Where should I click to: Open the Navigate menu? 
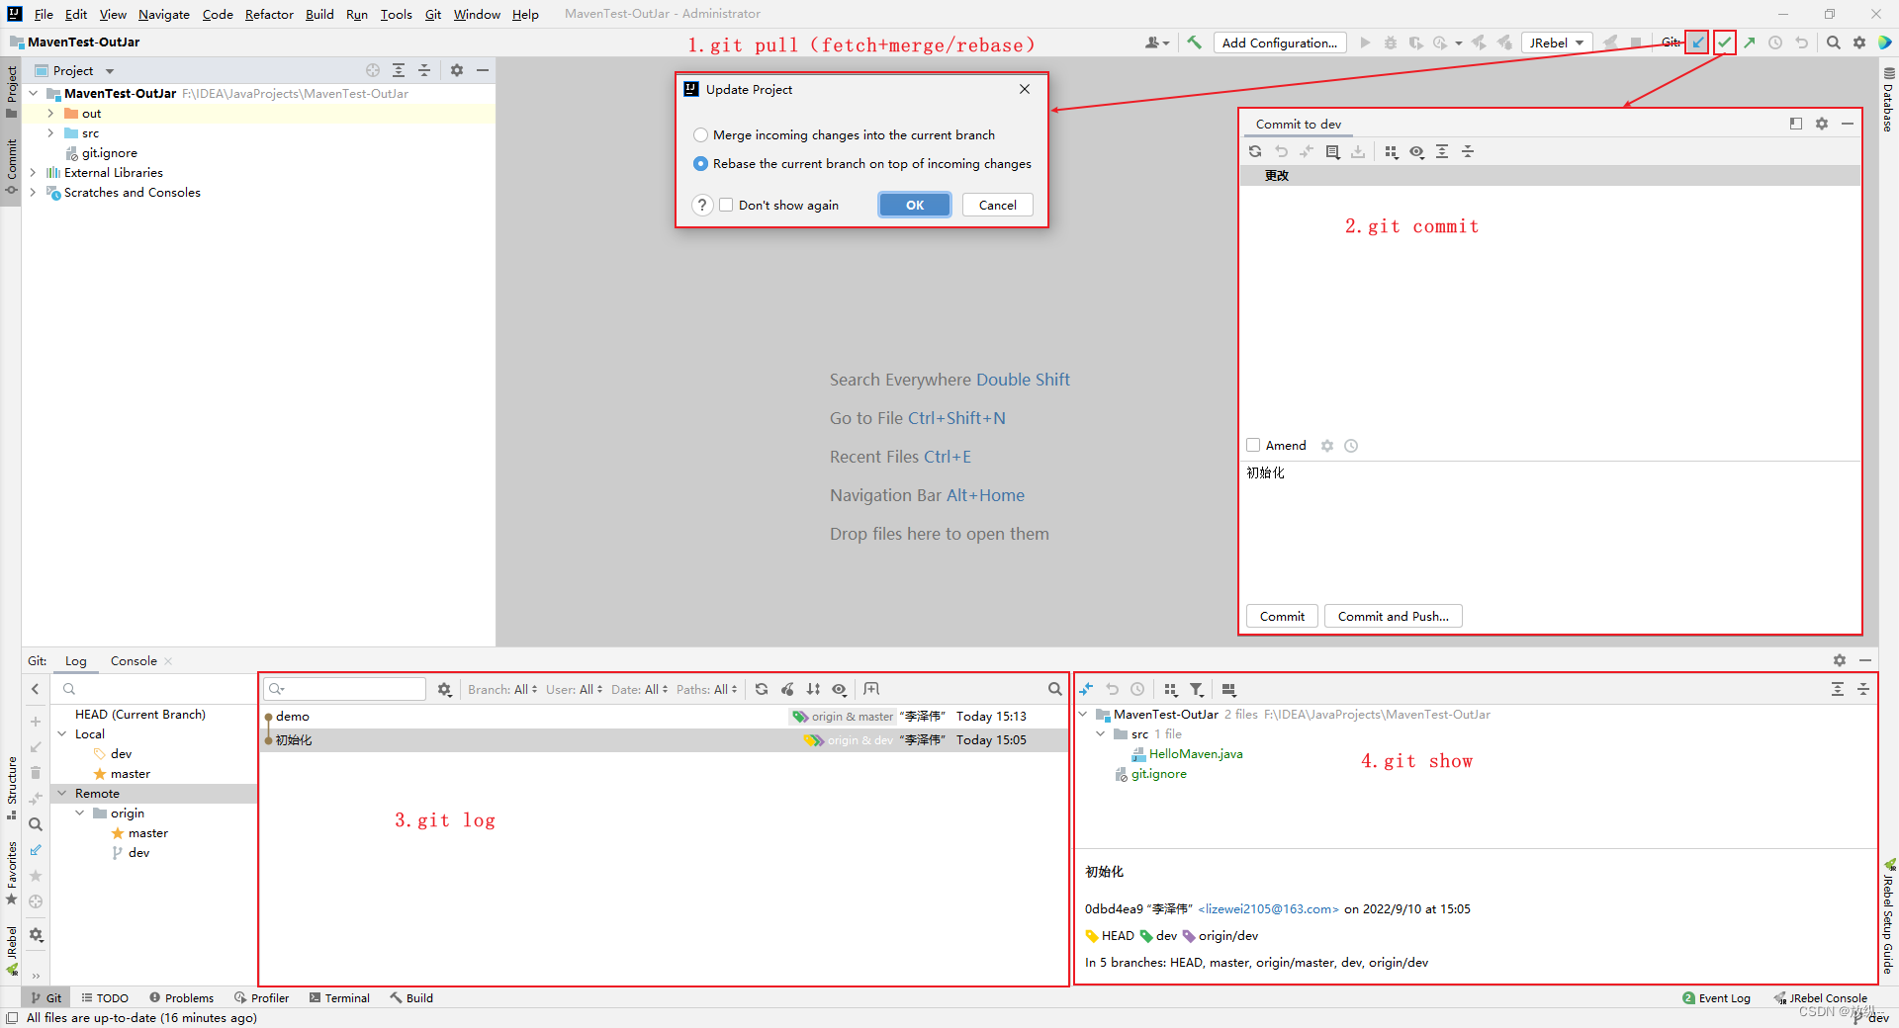pyautogui.click(x=164, y=14)
